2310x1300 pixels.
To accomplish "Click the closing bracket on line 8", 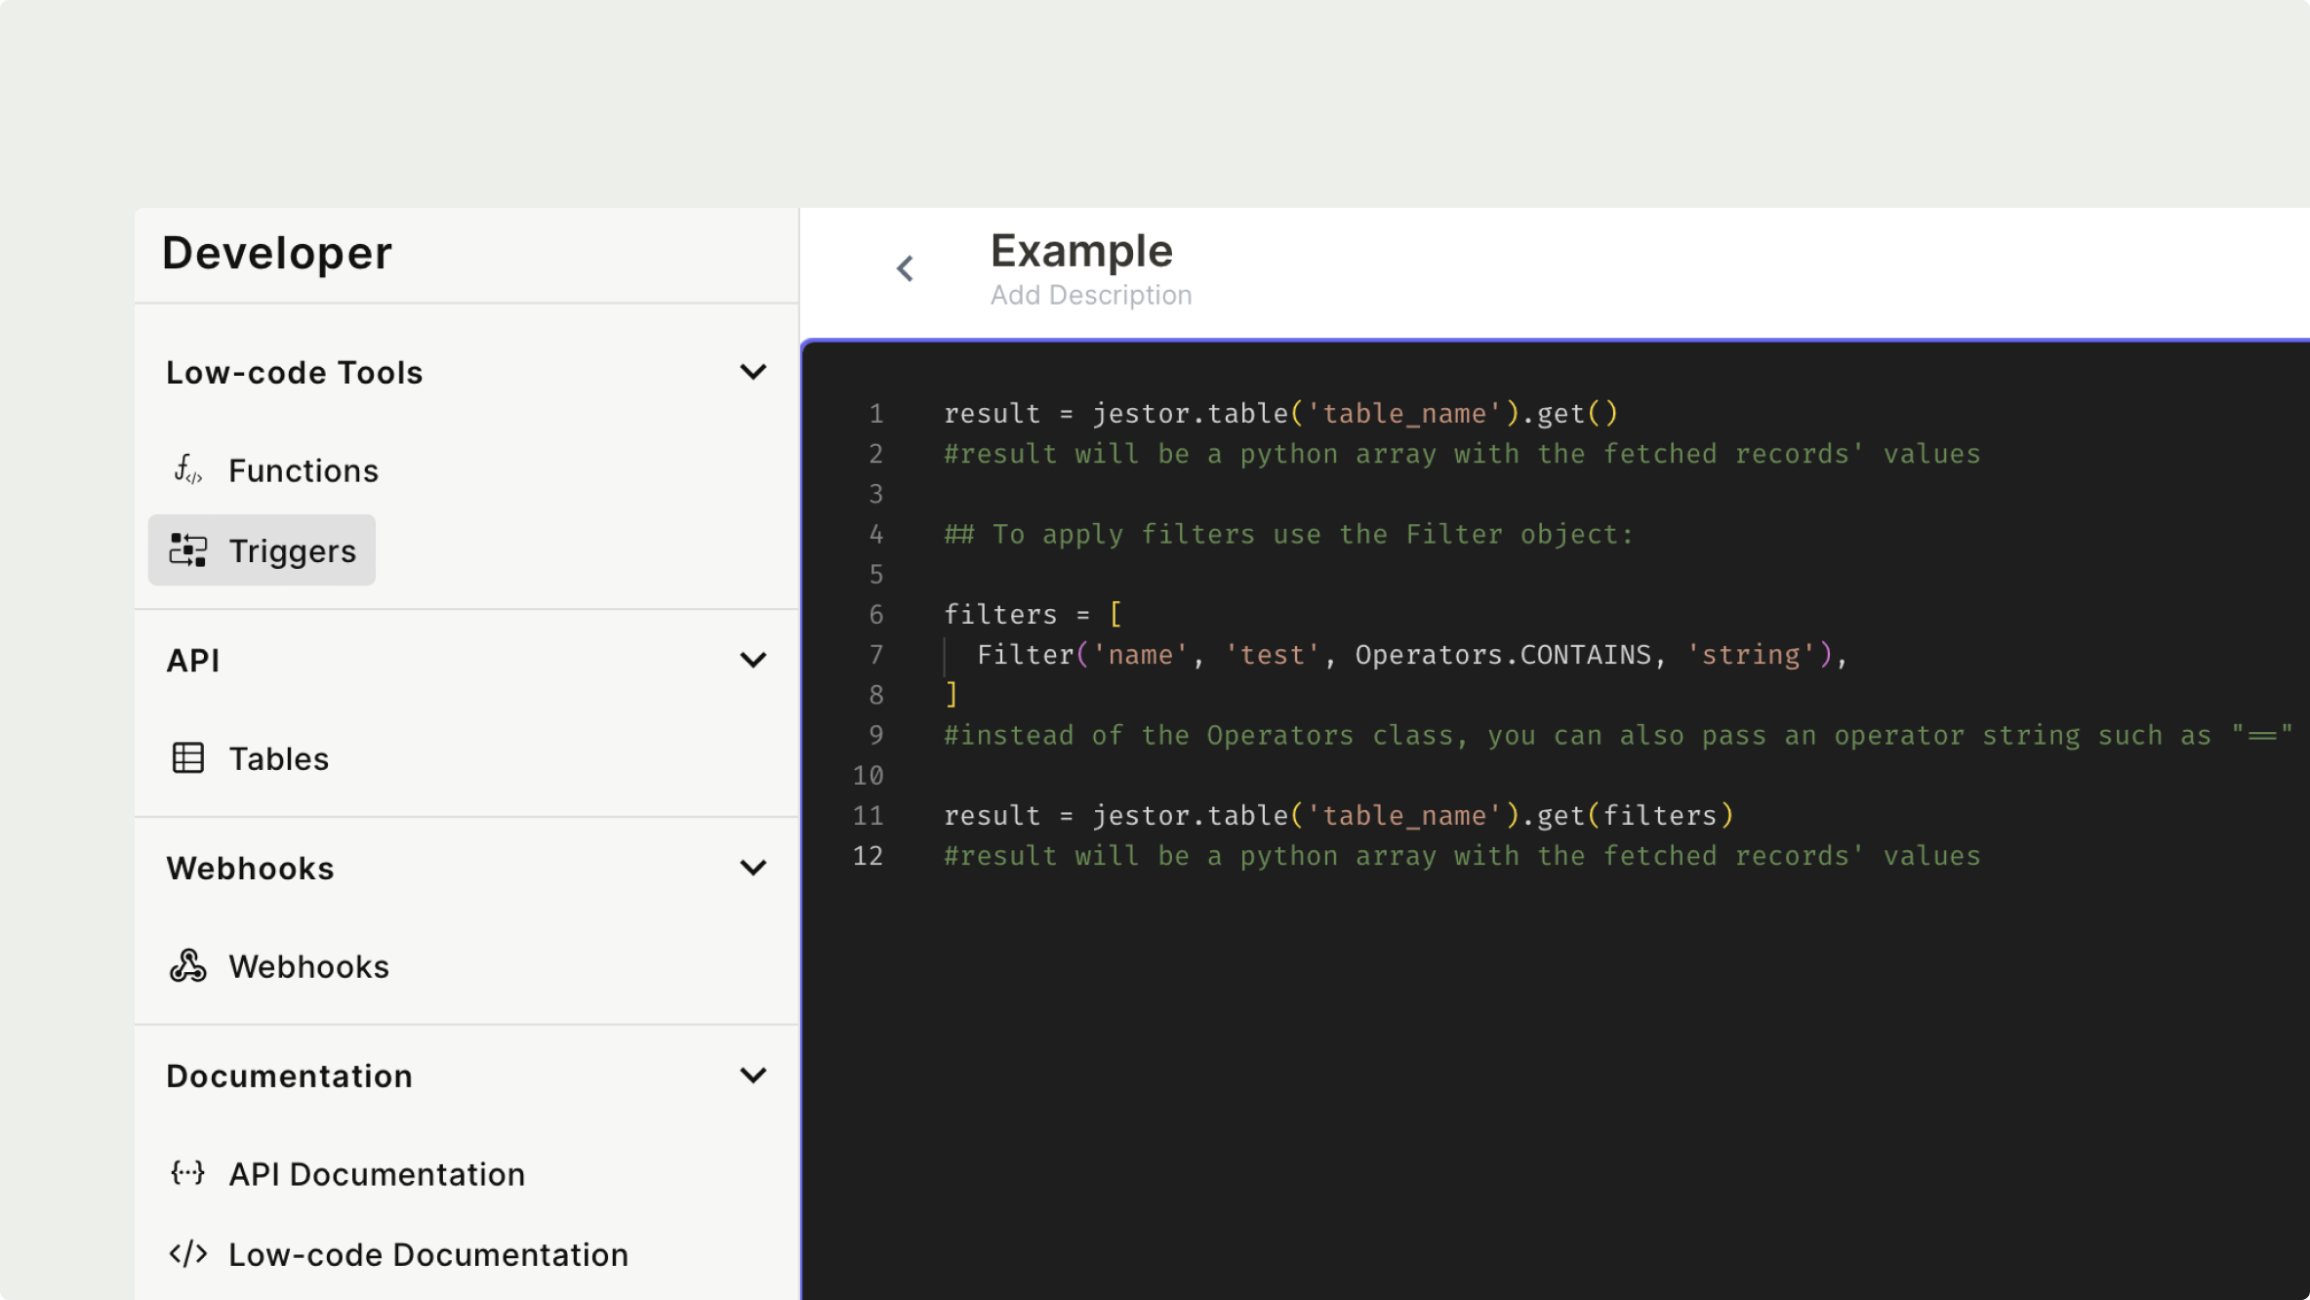I will point(952,695).
